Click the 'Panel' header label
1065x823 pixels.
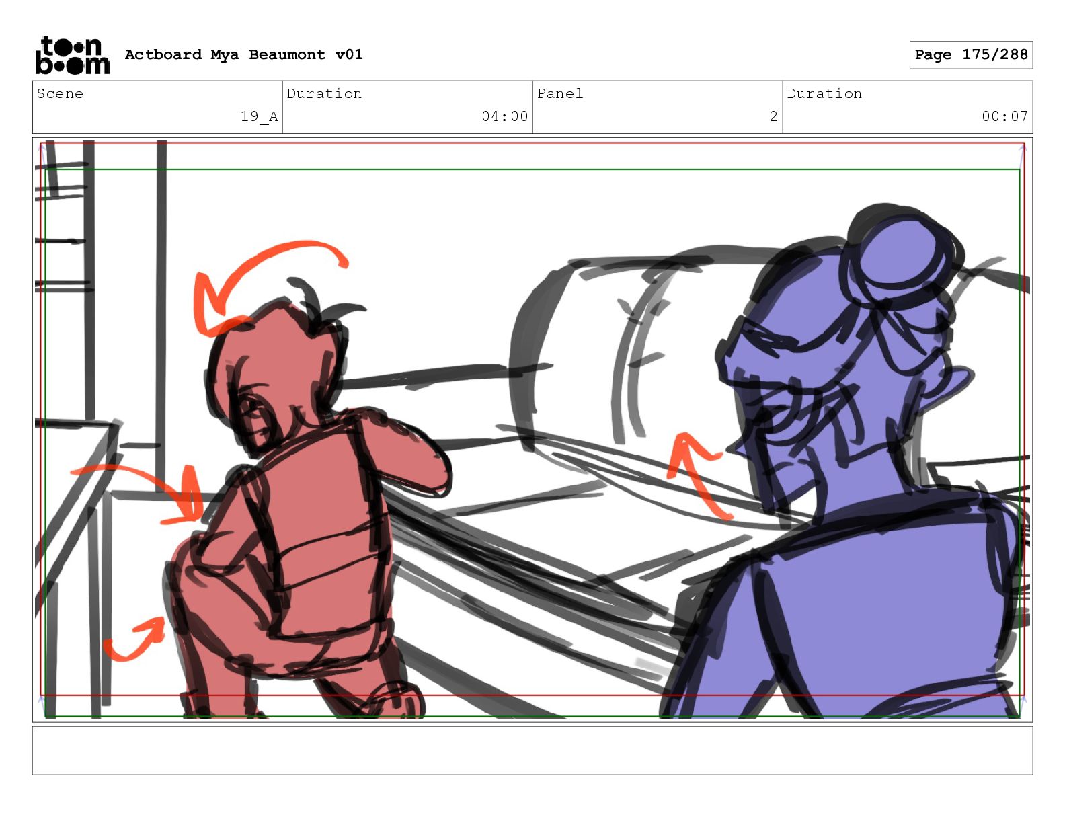coord(560,93)
